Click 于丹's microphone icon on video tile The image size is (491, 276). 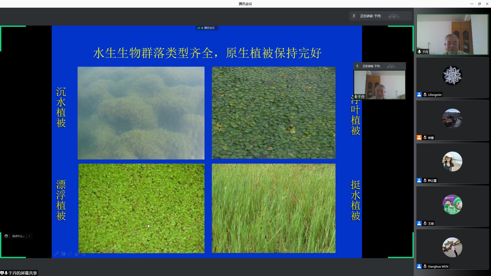pyautogui.click(x=419, y=52)
